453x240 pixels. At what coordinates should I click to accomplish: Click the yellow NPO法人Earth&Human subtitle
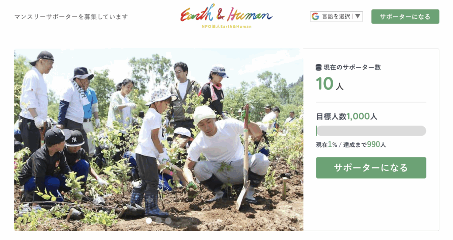[x=227, y=27]
